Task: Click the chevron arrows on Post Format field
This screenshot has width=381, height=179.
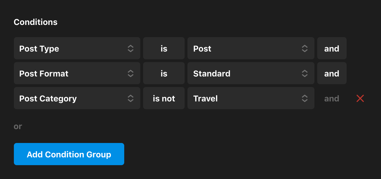Action: pyautogui.click(x=131, y=73)
